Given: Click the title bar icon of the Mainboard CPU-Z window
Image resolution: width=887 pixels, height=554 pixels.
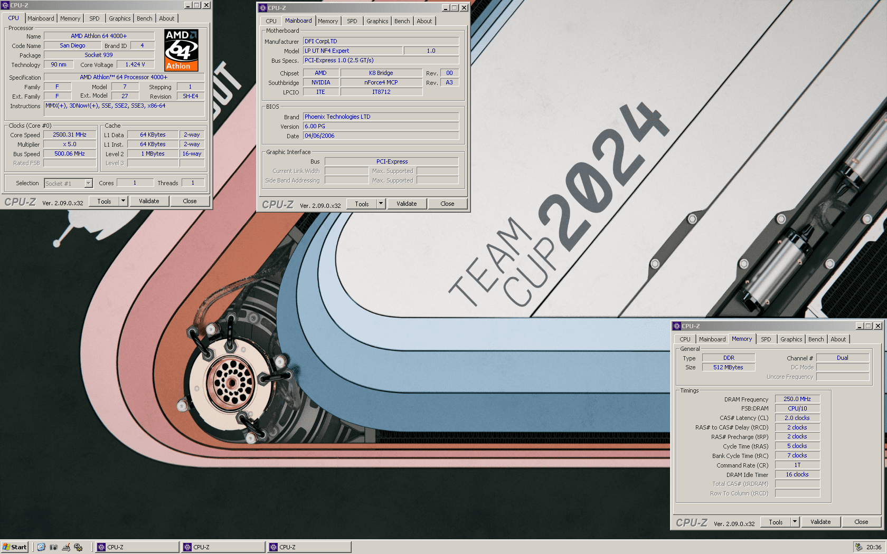Looking at the screenshot, I should [263, 8].
